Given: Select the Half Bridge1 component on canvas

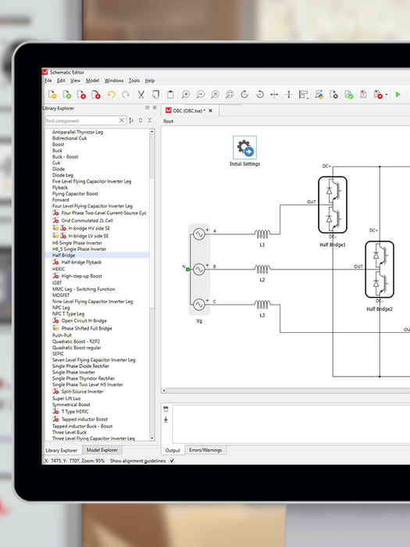Looking at the screenshot, I should (333, 205).
